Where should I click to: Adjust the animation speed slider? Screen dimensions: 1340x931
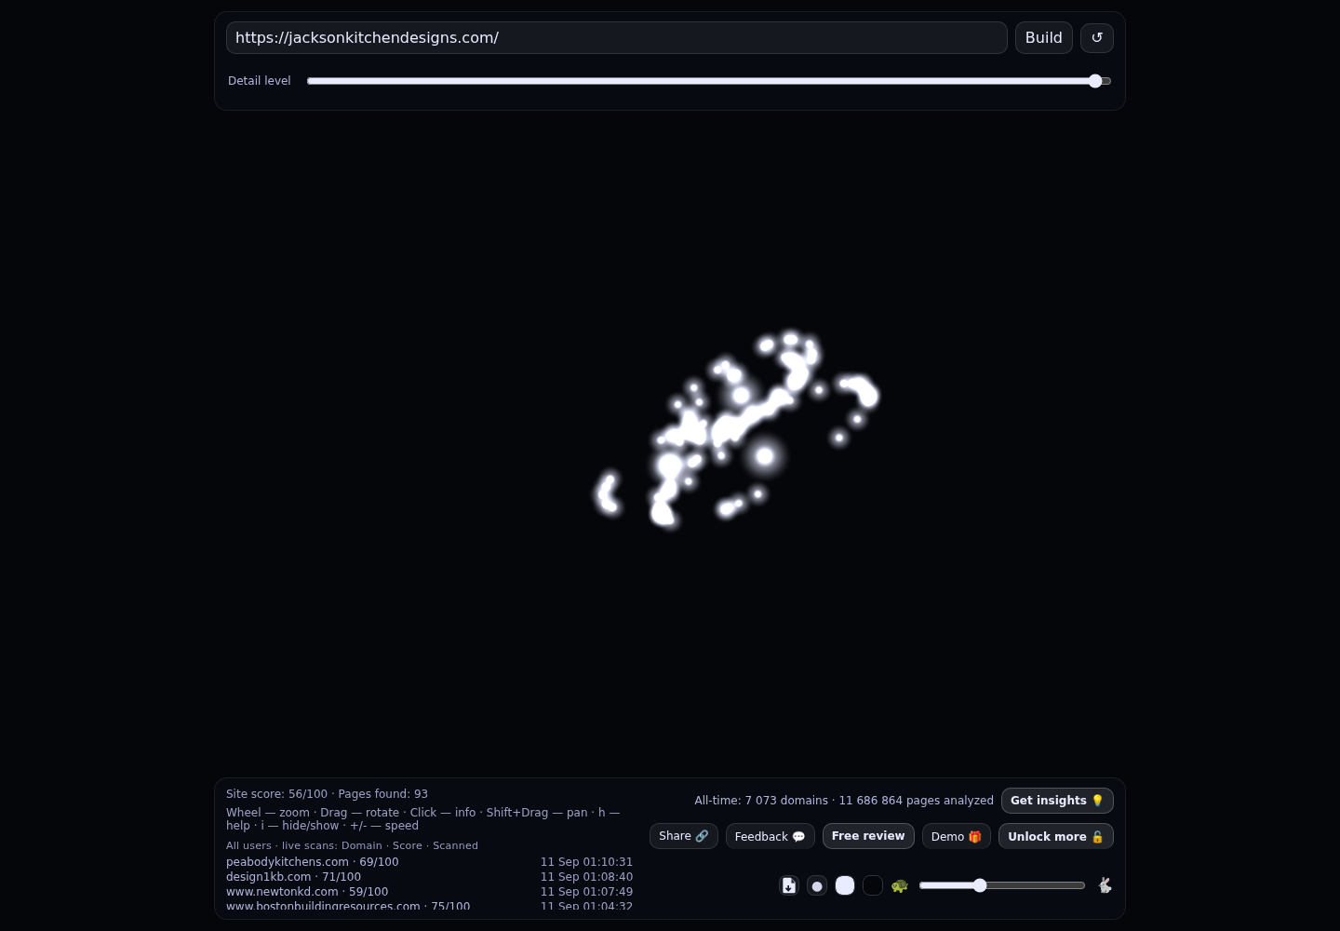pyautogui.click(x=1002, y=885)
